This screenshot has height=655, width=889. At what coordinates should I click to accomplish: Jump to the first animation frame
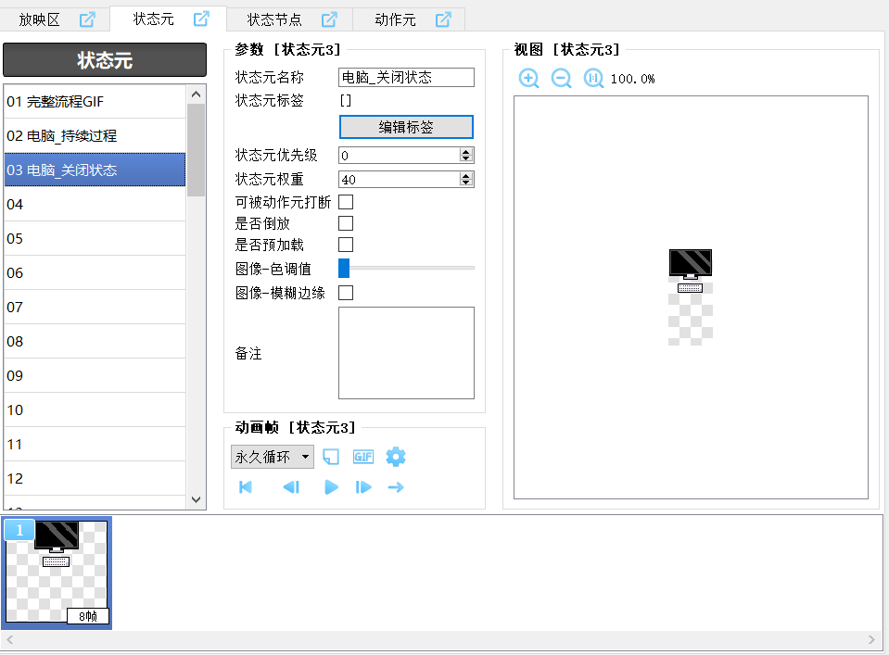point(246,487)
